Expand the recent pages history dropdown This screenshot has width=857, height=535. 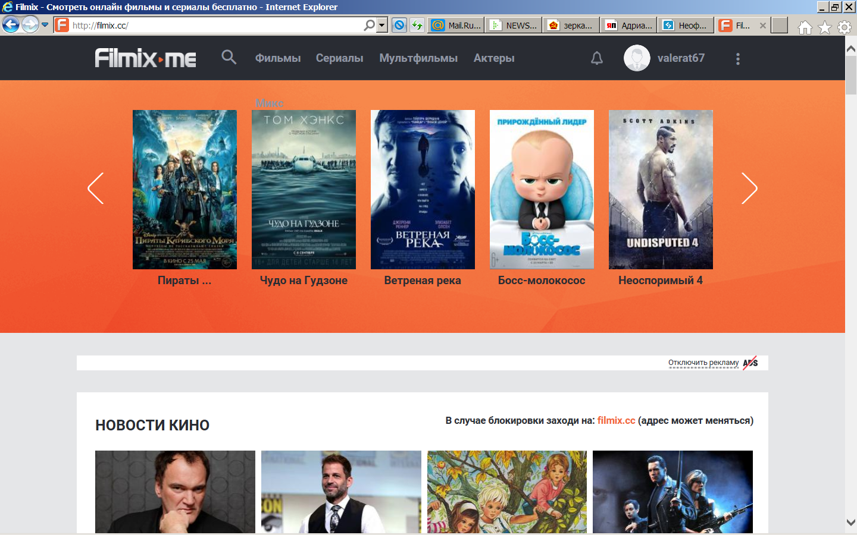pyautogui.click(x=45, y=25)
